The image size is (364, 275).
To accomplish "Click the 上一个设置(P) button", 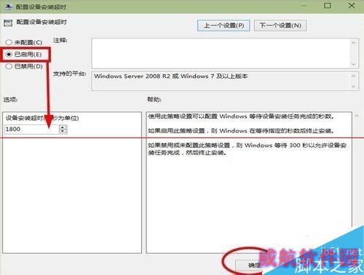I will tap(223, 25).
